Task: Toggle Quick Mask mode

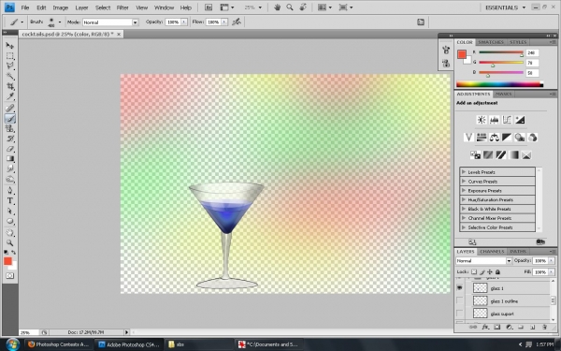Action: tap(9, 276)
